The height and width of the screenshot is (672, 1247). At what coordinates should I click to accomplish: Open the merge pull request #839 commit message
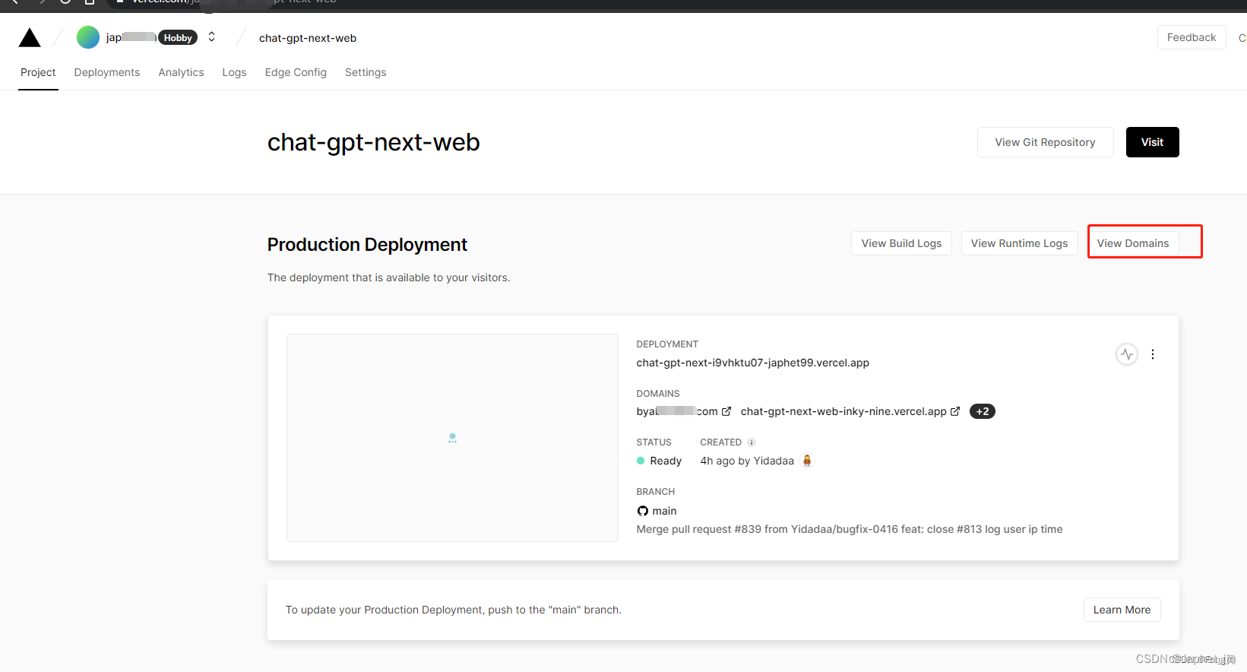point(850,529)
